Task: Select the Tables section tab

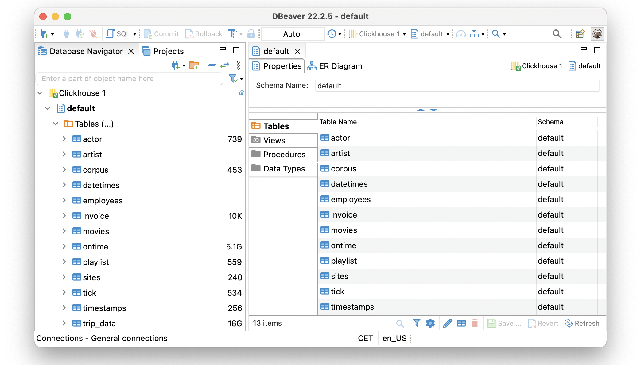Action: (x=283, y=126)
